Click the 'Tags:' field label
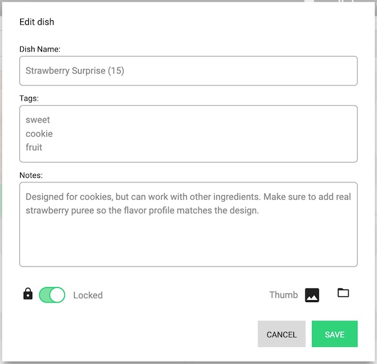Viewport: 377px width, 364px height. pos(29,98)
